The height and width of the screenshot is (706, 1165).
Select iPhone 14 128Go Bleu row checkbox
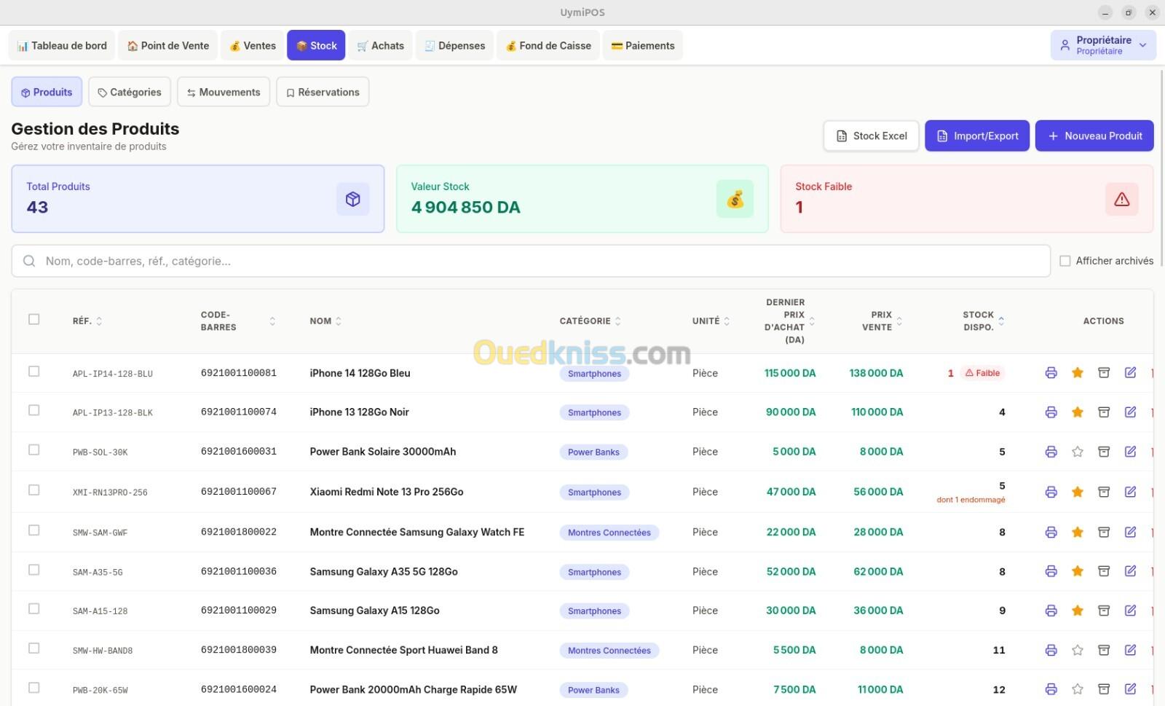(33, 372)
